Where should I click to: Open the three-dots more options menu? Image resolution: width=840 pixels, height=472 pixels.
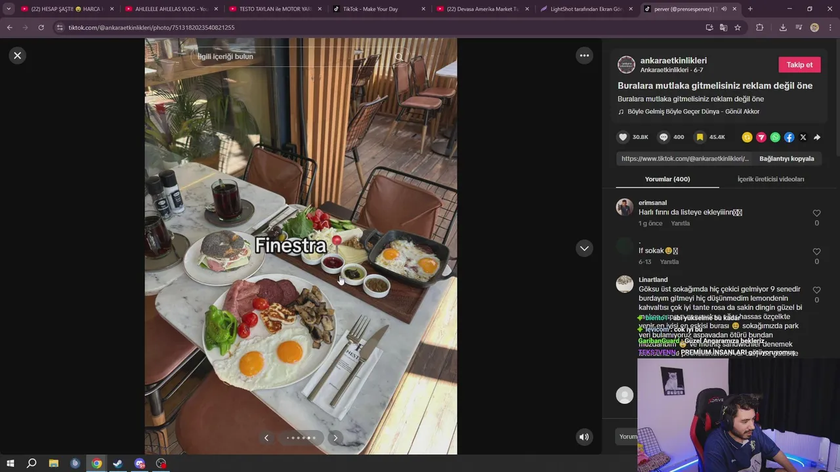[584, 56]
